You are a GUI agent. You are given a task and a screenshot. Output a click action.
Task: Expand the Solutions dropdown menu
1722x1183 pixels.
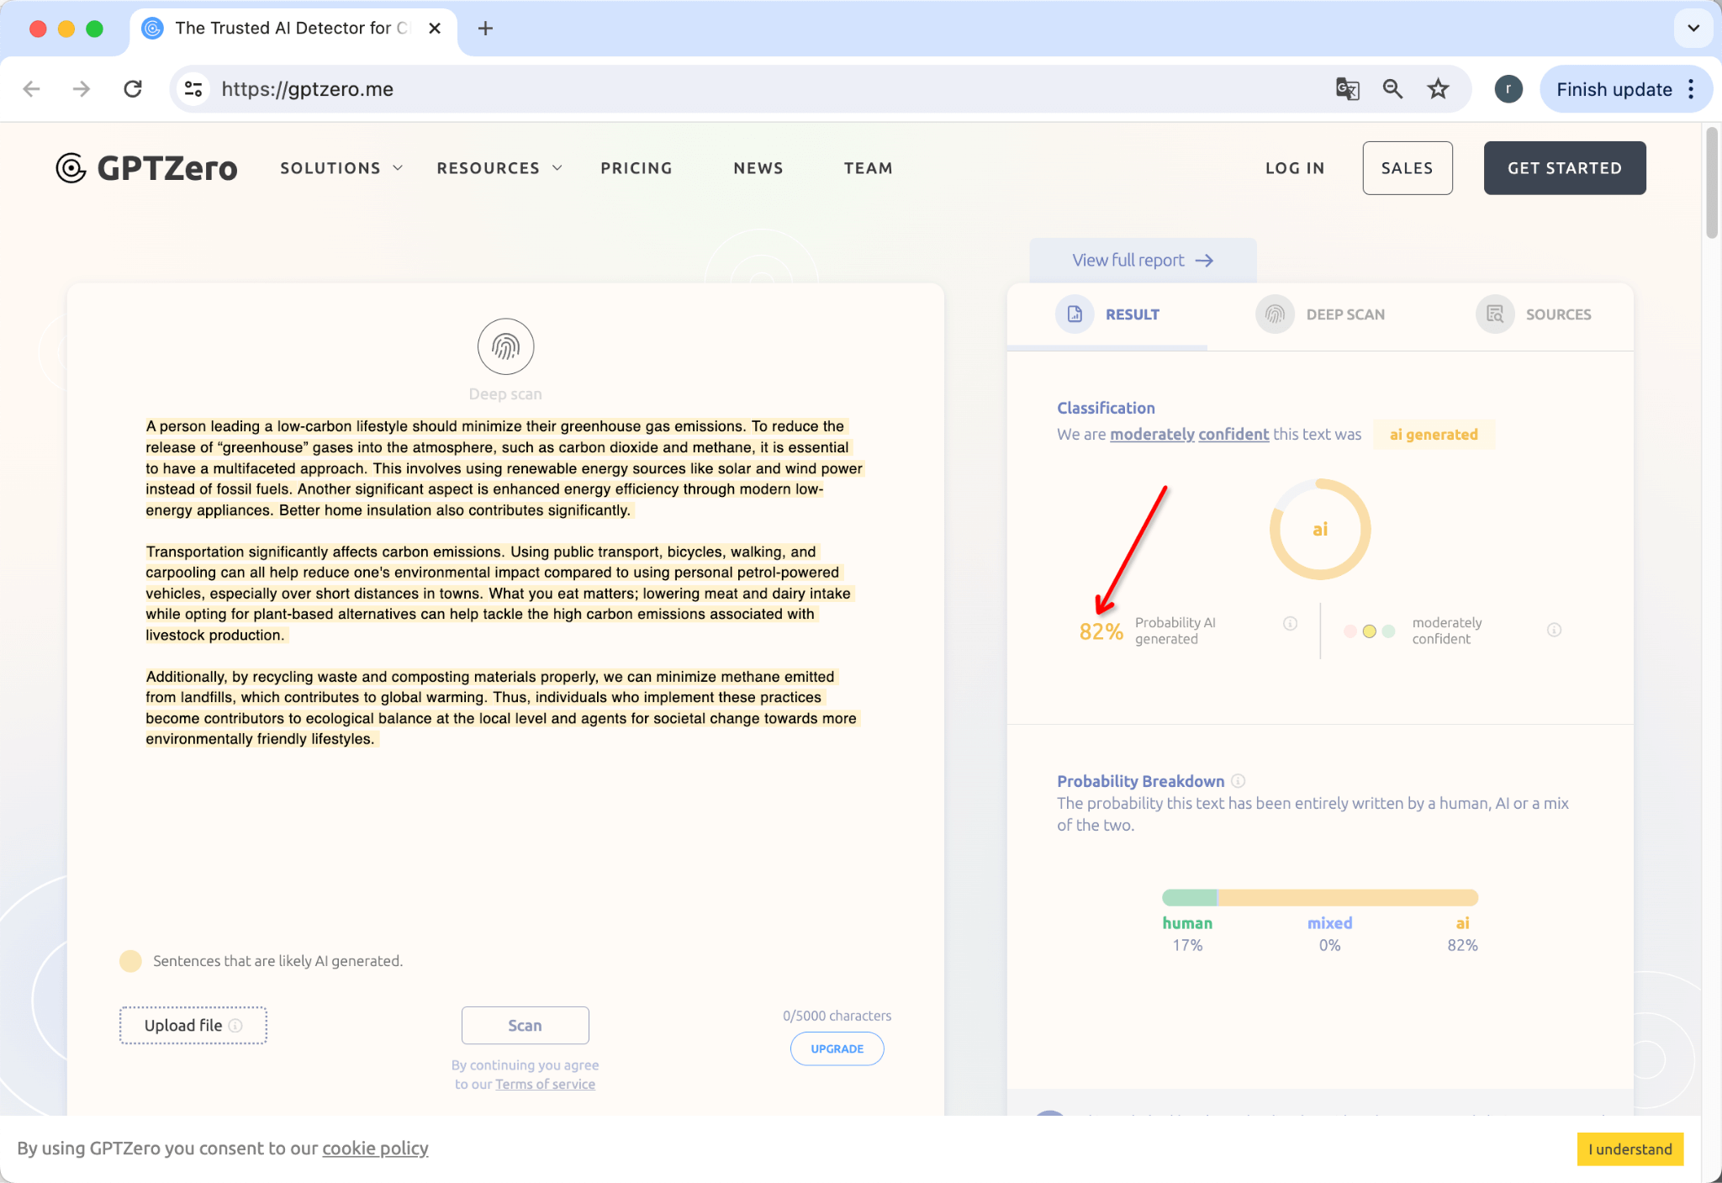(341, 168)
